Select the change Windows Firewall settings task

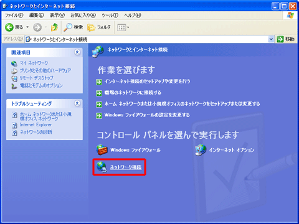point(147,115)
